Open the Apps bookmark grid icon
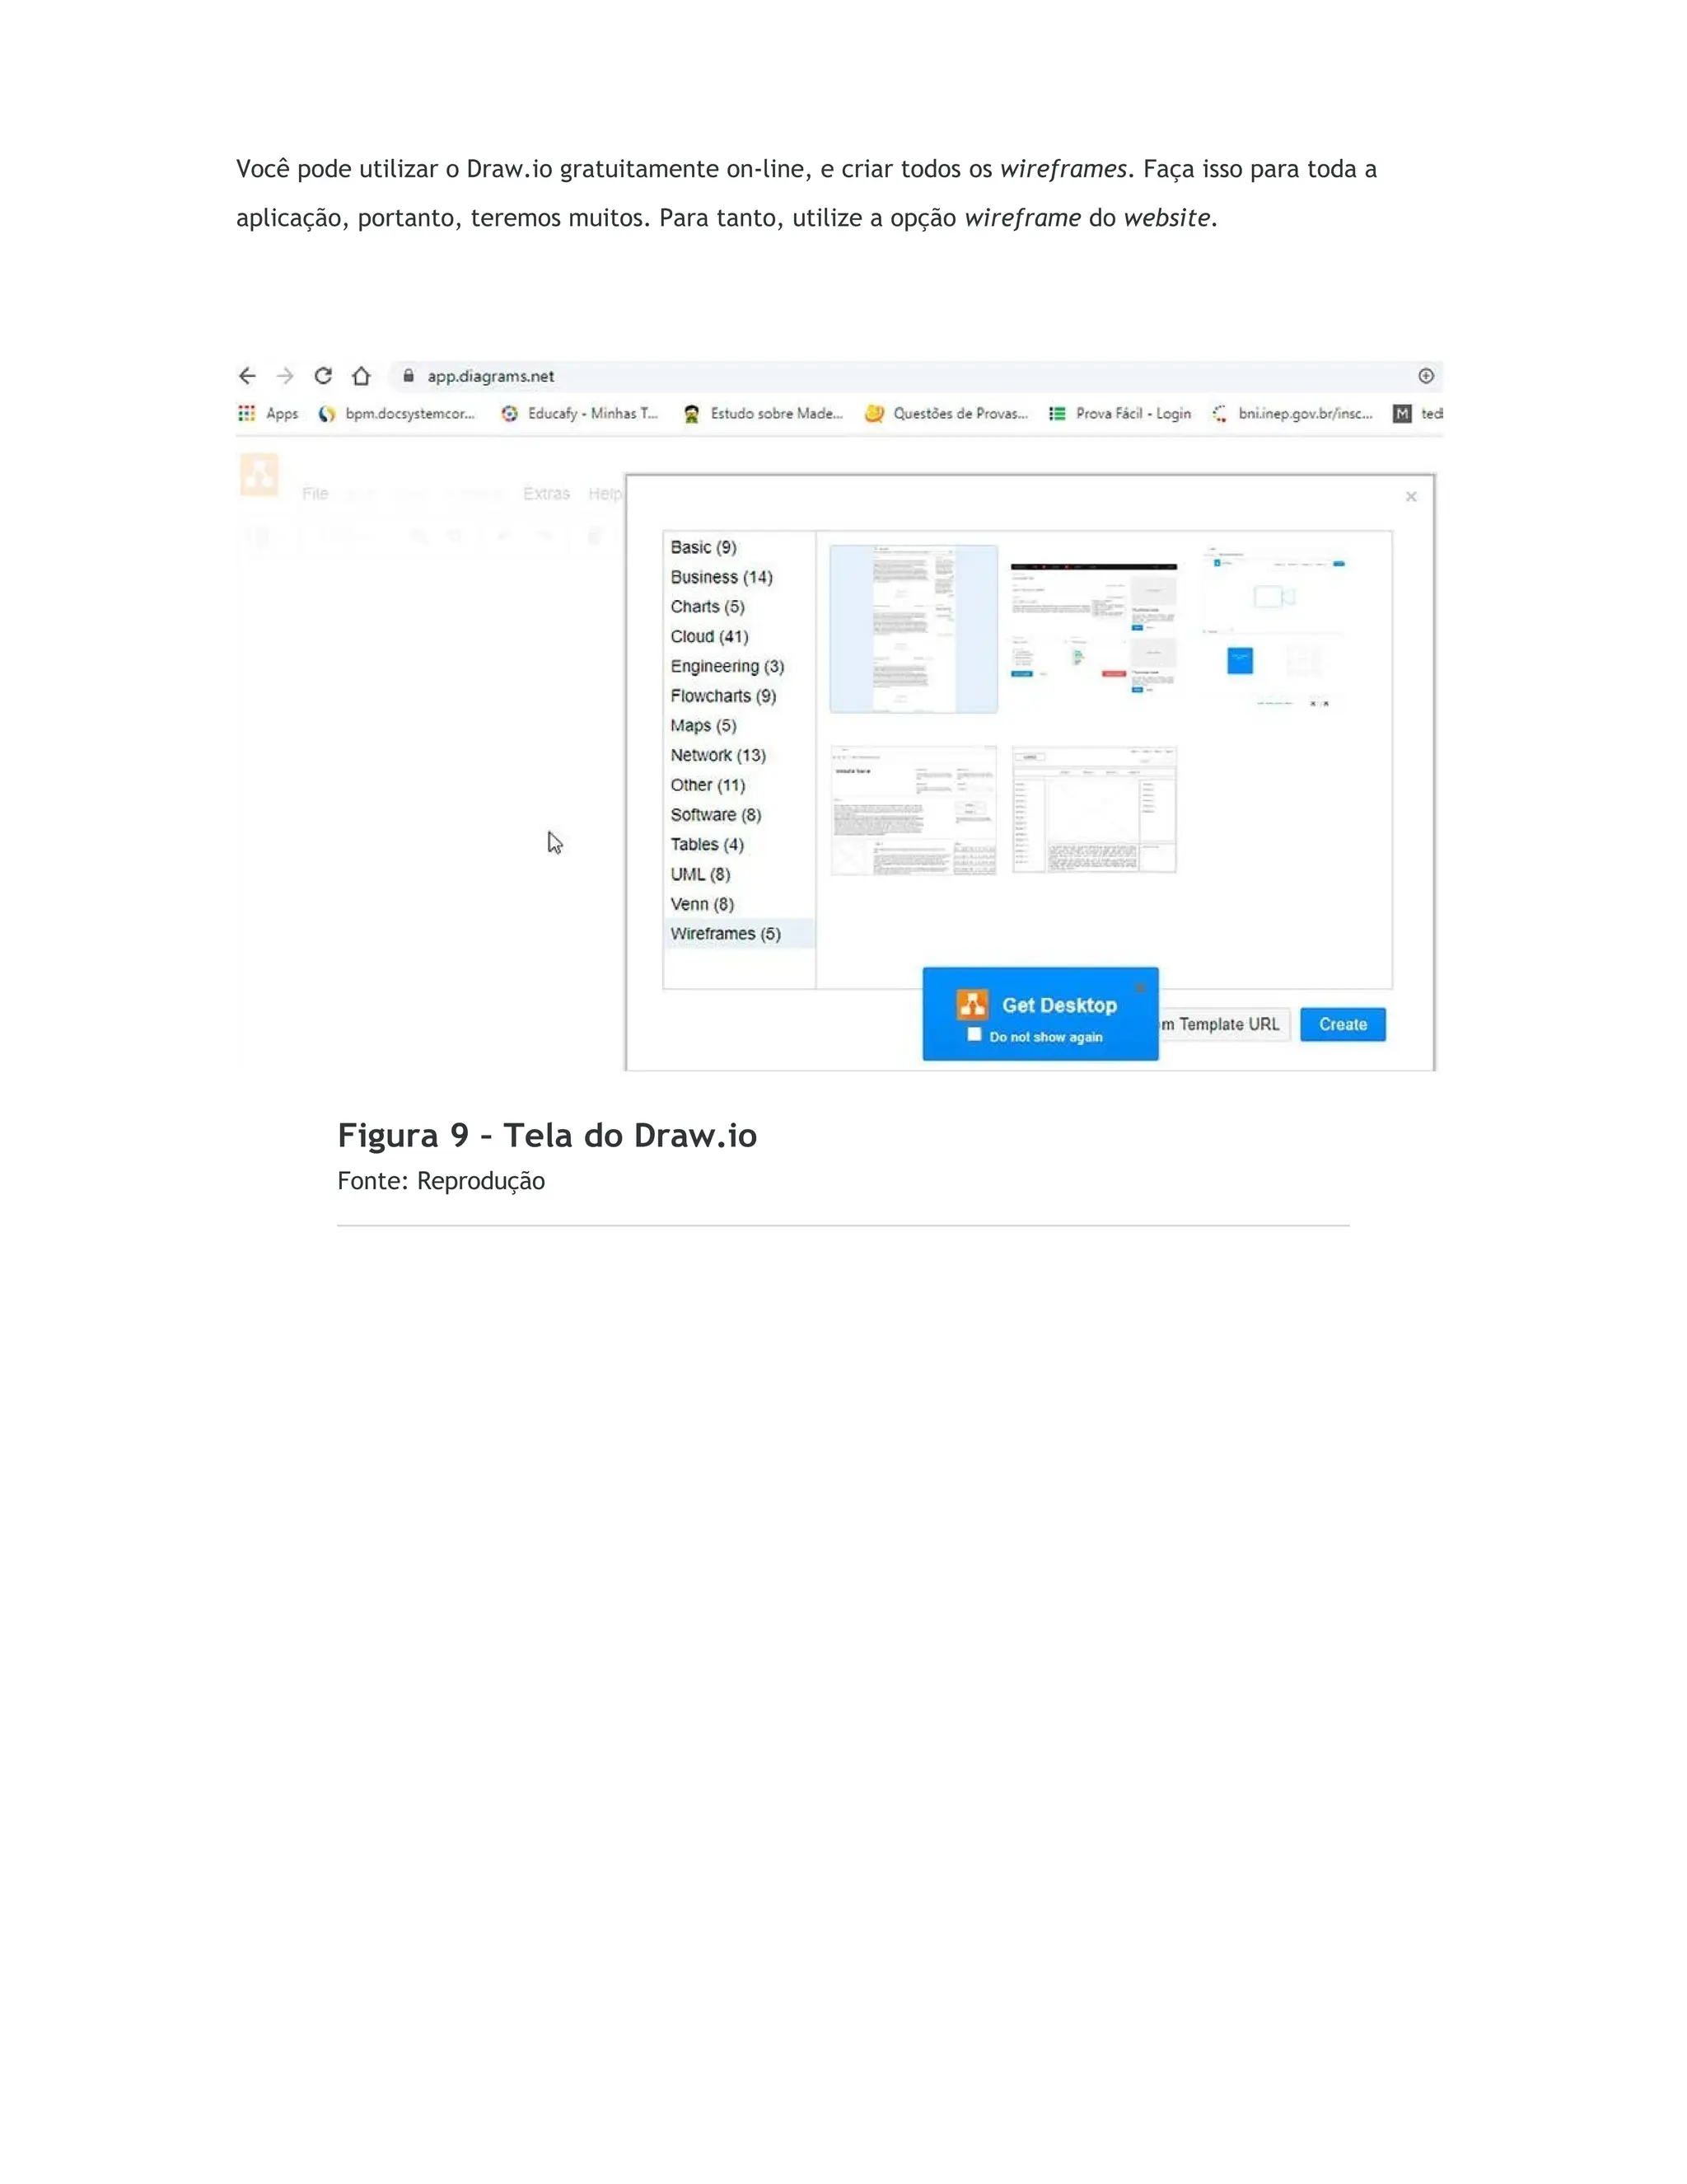The width and height of the screenshot is (1687, 2184). pos(245,413)
